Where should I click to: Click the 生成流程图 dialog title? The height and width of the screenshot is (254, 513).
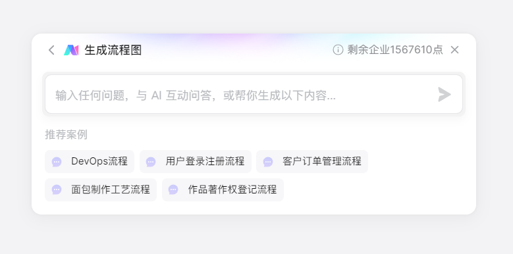(x=113, y=50)
